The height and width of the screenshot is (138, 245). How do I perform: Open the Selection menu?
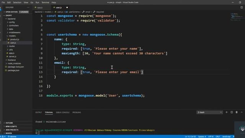pos(17,3)
